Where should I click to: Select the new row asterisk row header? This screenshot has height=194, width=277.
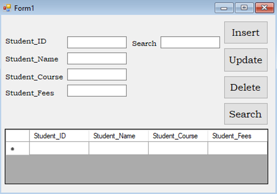(x=17, y=149)
